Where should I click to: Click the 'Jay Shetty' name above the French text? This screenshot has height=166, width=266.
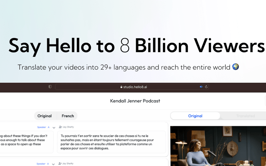coord(68,127)
